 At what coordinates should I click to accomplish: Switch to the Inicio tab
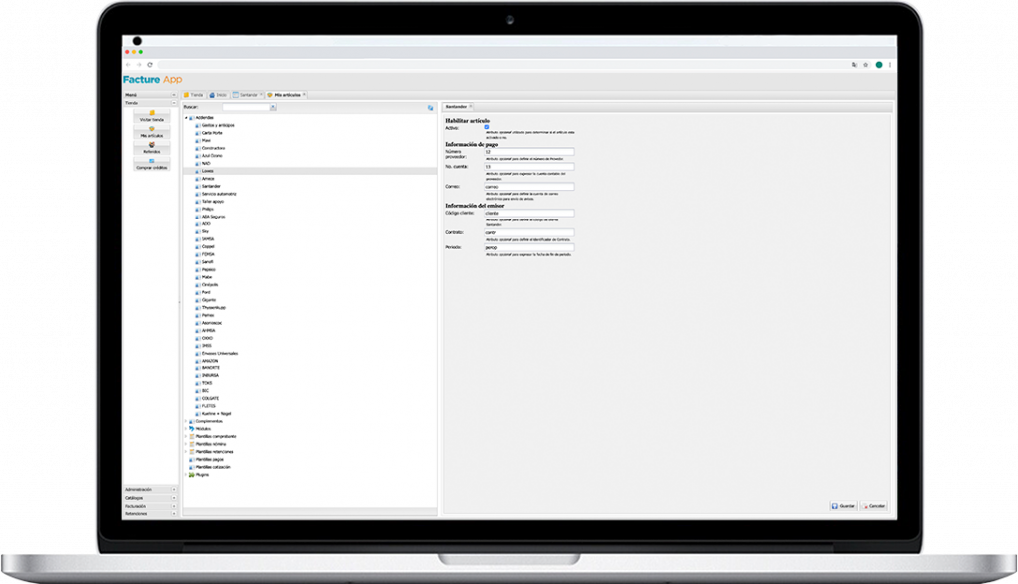221,94
